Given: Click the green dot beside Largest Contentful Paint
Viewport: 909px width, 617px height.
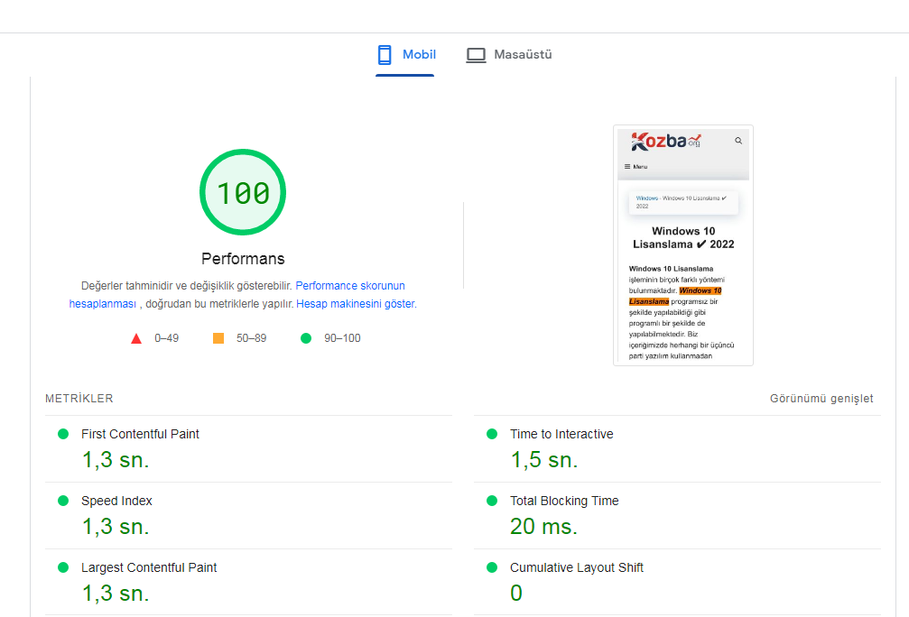Looking at the screenshot, I should point(63,567).
